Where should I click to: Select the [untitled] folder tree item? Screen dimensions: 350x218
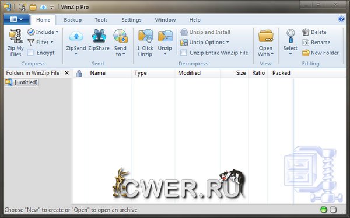coord(22,82)
